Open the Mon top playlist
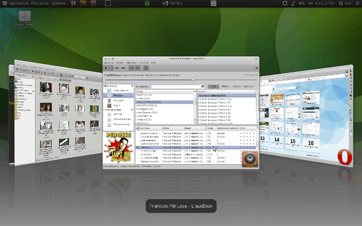Image resolution: width=362 pixels, height=226 pixels. click(118, 114)
